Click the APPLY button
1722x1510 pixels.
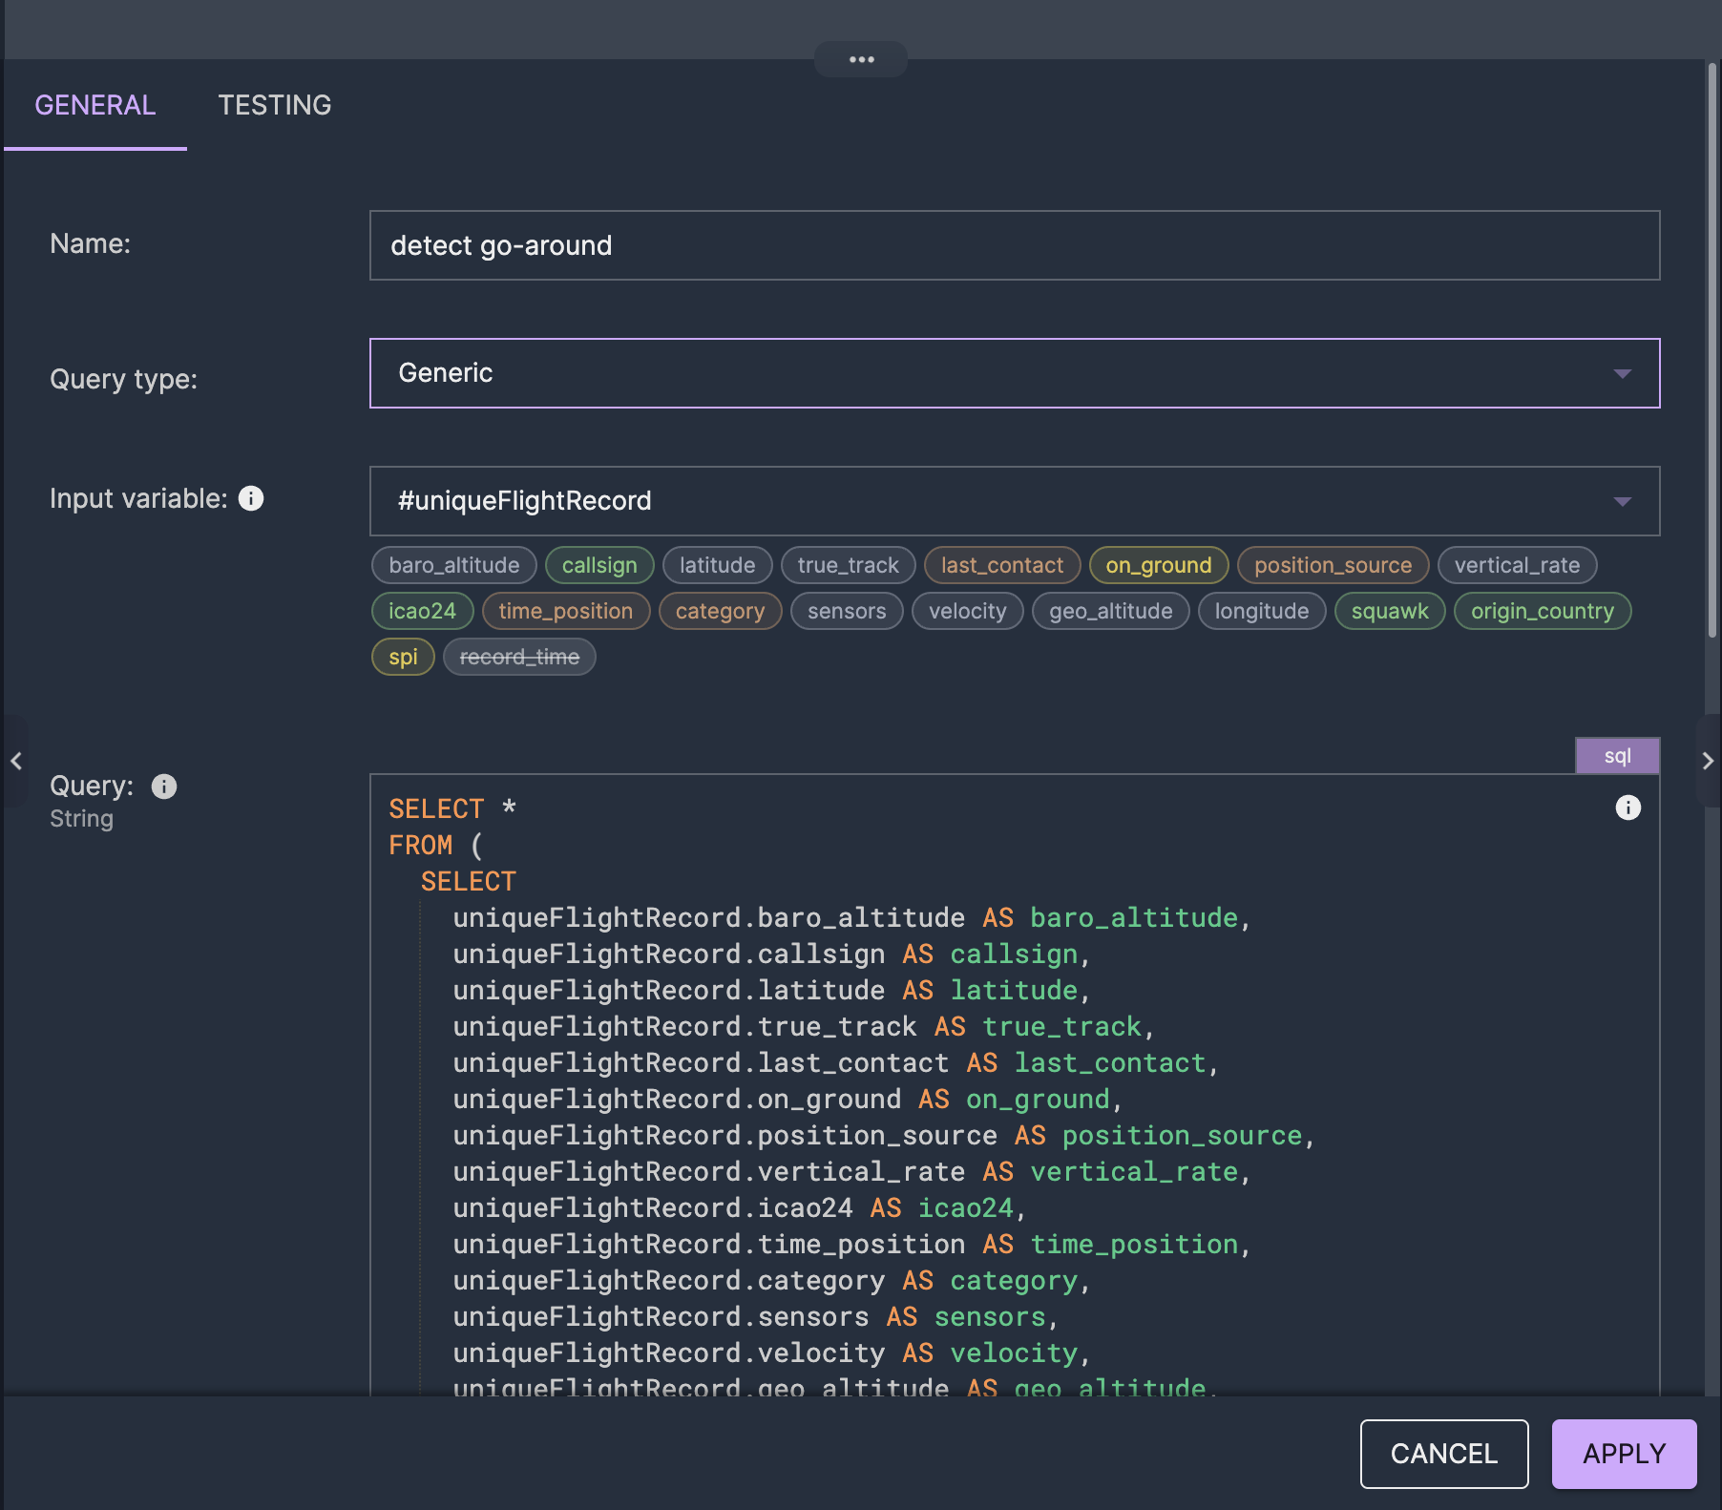click(1623, 1454)
